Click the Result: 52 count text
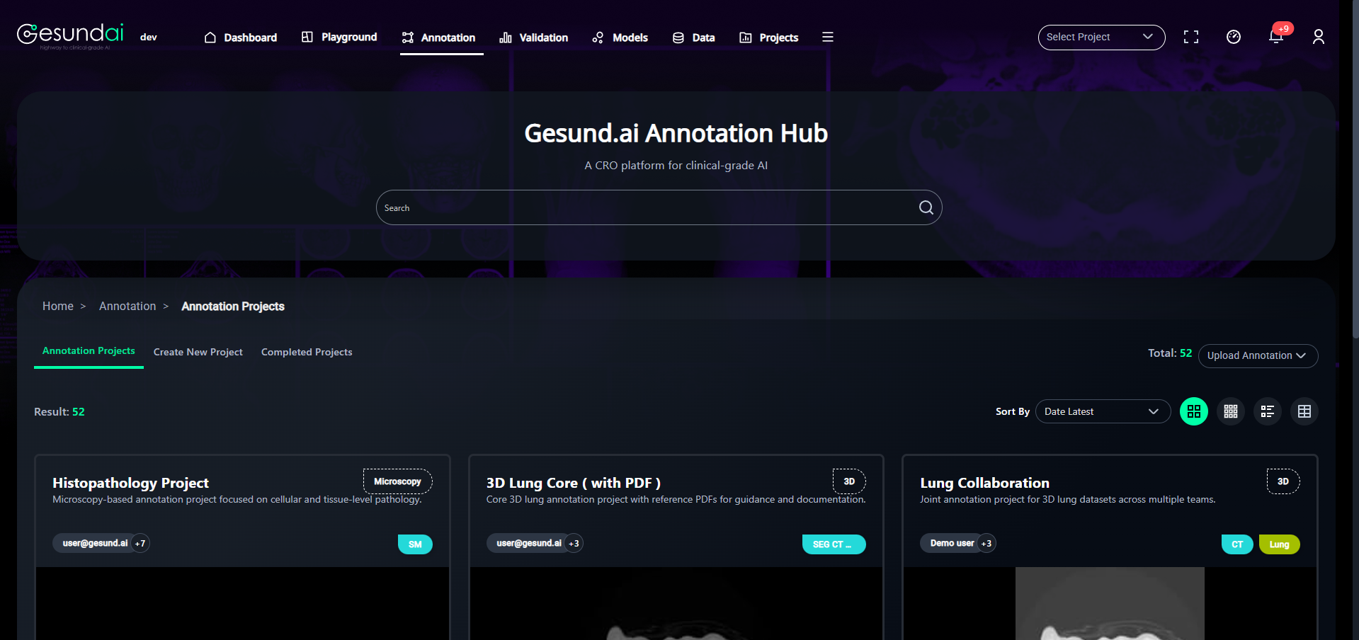1359x640 pixels. coord(59,411)
